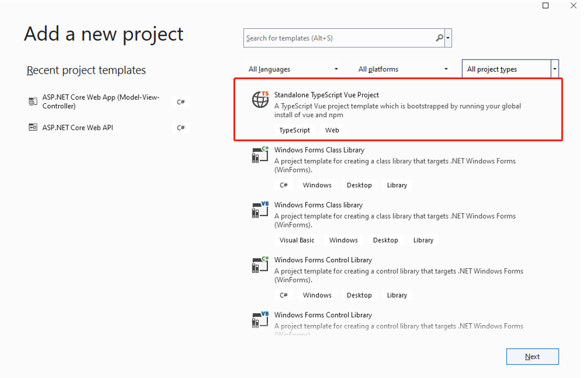588x378 pixels.
Task: Close the Add a new project dialog
Action: pos(573,5)
